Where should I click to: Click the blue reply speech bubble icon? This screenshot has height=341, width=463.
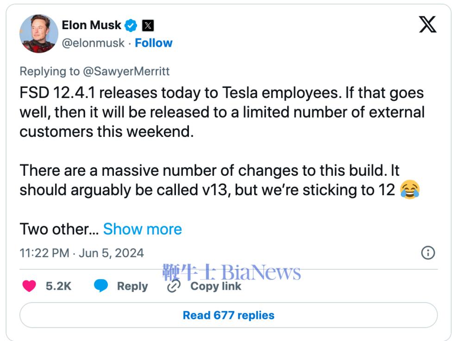(101, 286)
